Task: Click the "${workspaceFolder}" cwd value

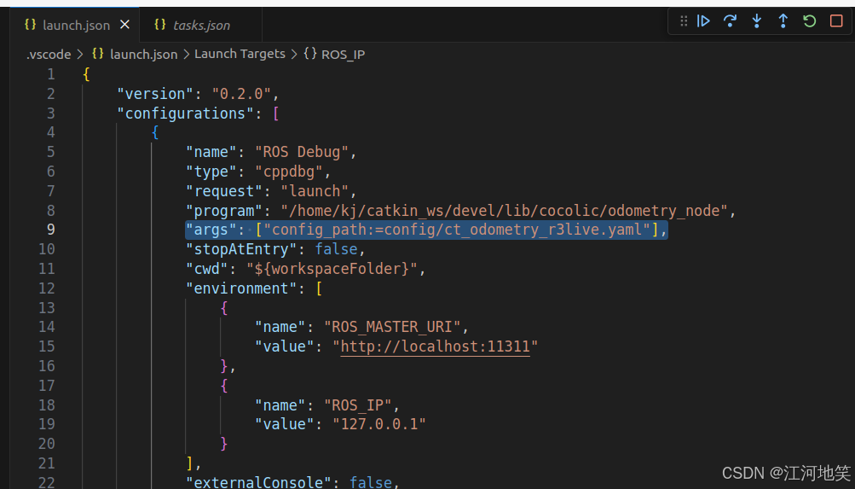Action: click(x=332, y=269)
